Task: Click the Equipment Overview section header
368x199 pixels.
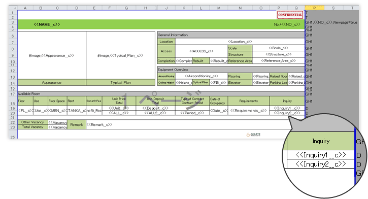Action: (x=231, y=70)
